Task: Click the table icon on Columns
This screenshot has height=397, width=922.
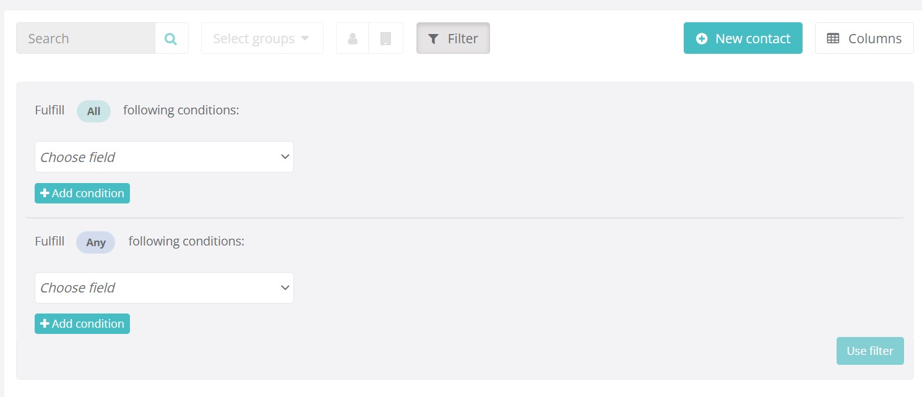Action: point(834,38)
